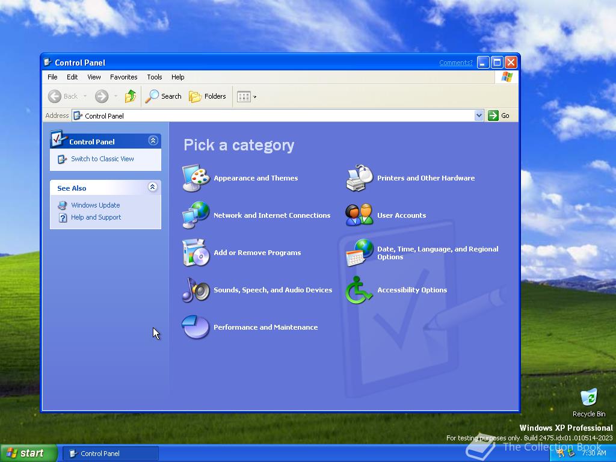Click the Up folder toolbar icon
Screen dimensions: 616x462
(131, 96)
